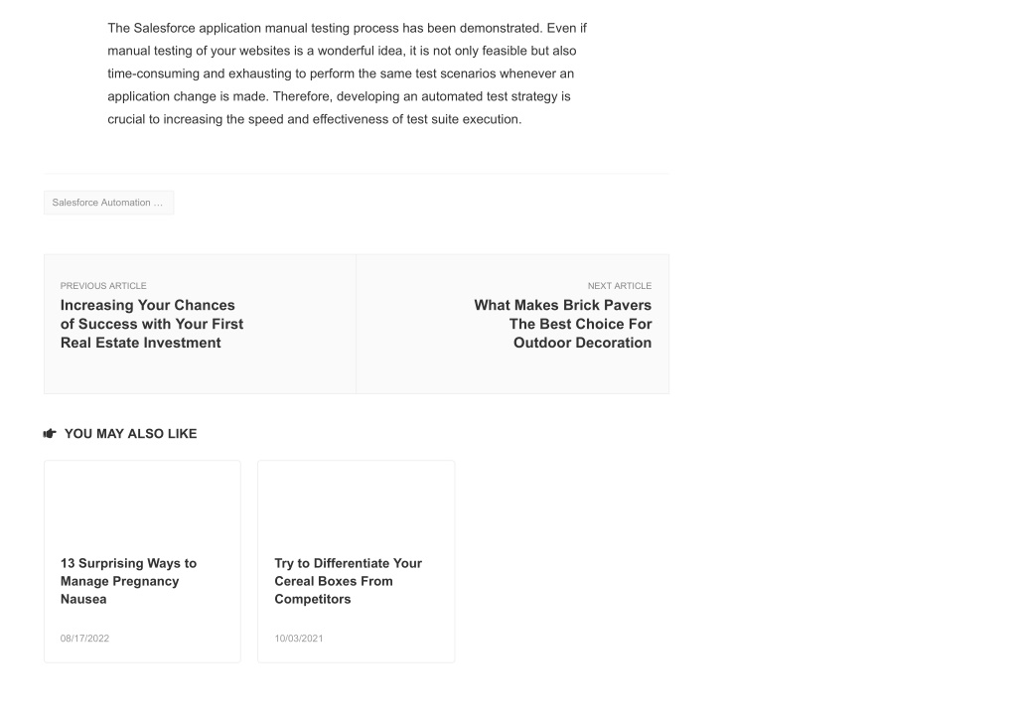This screenshot has width=1017, height=718.
Task: Click the blank thumbnail above the Cereal Boxes title
Action: click(357, 501)
